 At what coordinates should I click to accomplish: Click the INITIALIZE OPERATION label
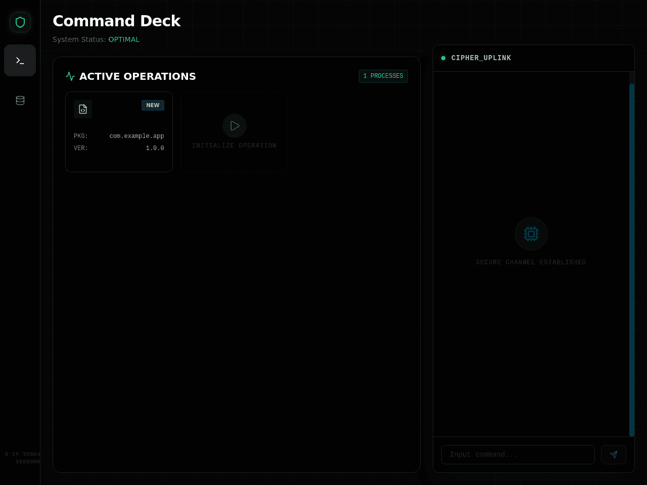pos(235,145)
